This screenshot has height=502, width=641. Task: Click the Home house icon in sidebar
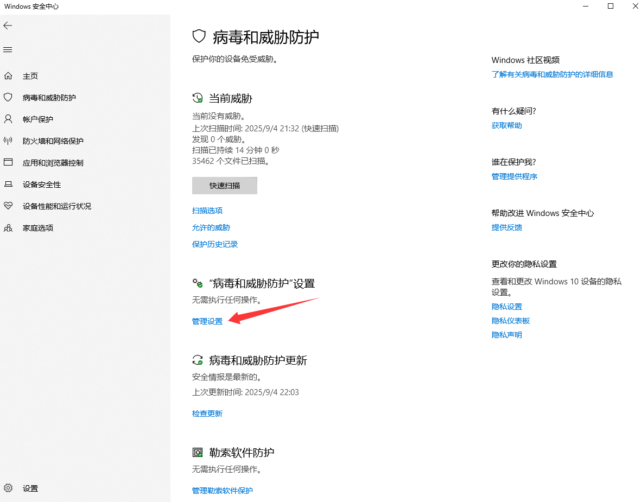point(8,76)
